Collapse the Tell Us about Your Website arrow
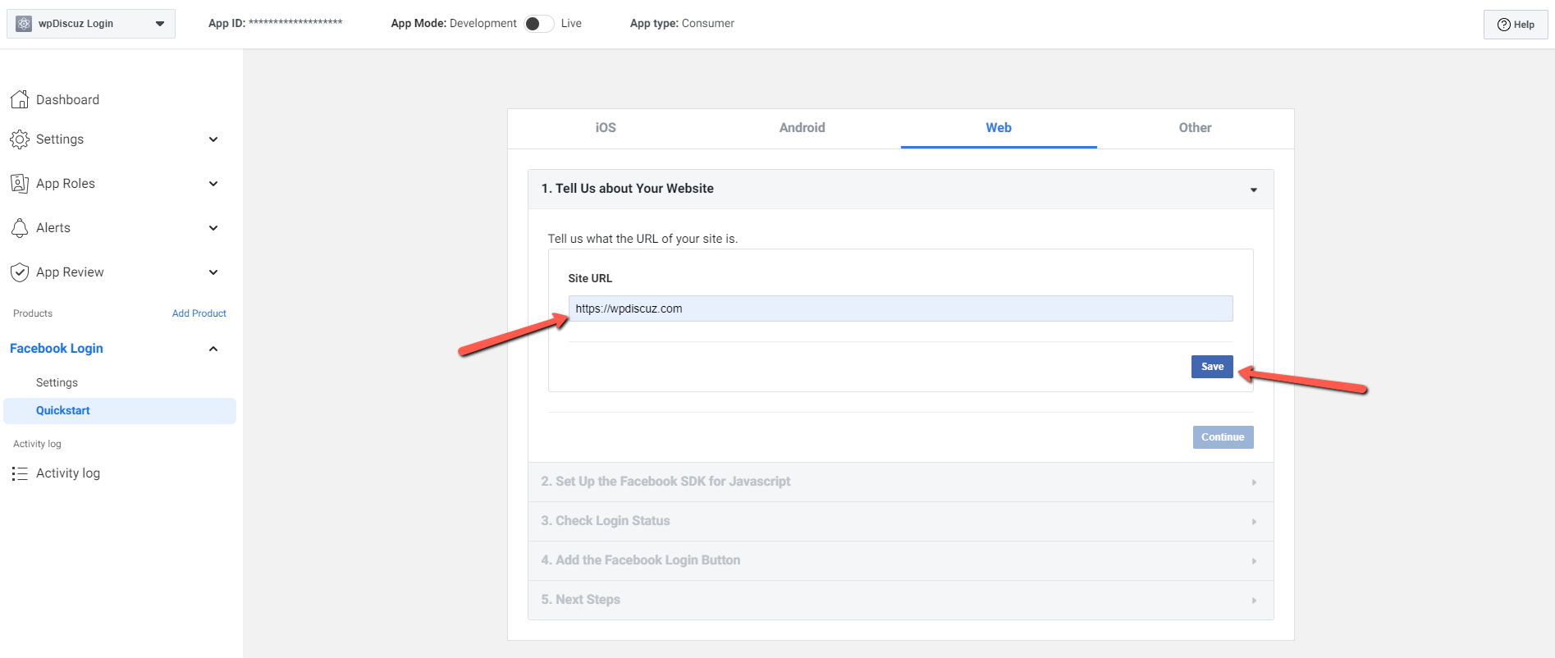The image size is (1555, 658). 1254,190
